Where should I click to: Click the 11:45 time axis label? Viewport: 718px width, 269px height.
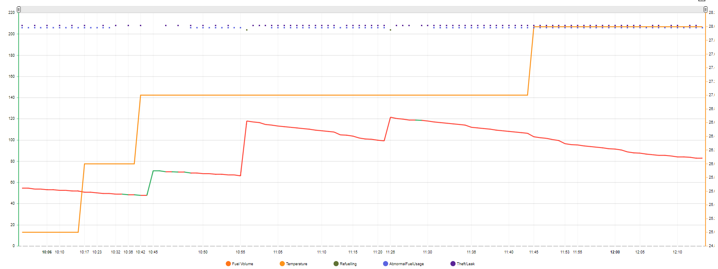pos(534,252)
